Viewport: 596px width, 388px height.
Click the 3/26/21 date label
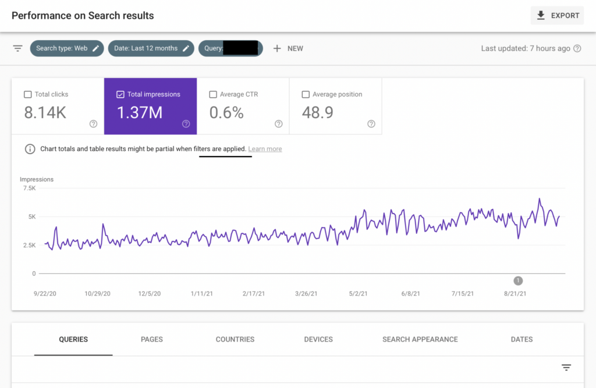tap(306, 294)
